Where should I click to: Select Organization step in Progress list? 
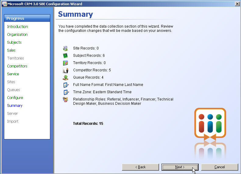tap(17, 35)
